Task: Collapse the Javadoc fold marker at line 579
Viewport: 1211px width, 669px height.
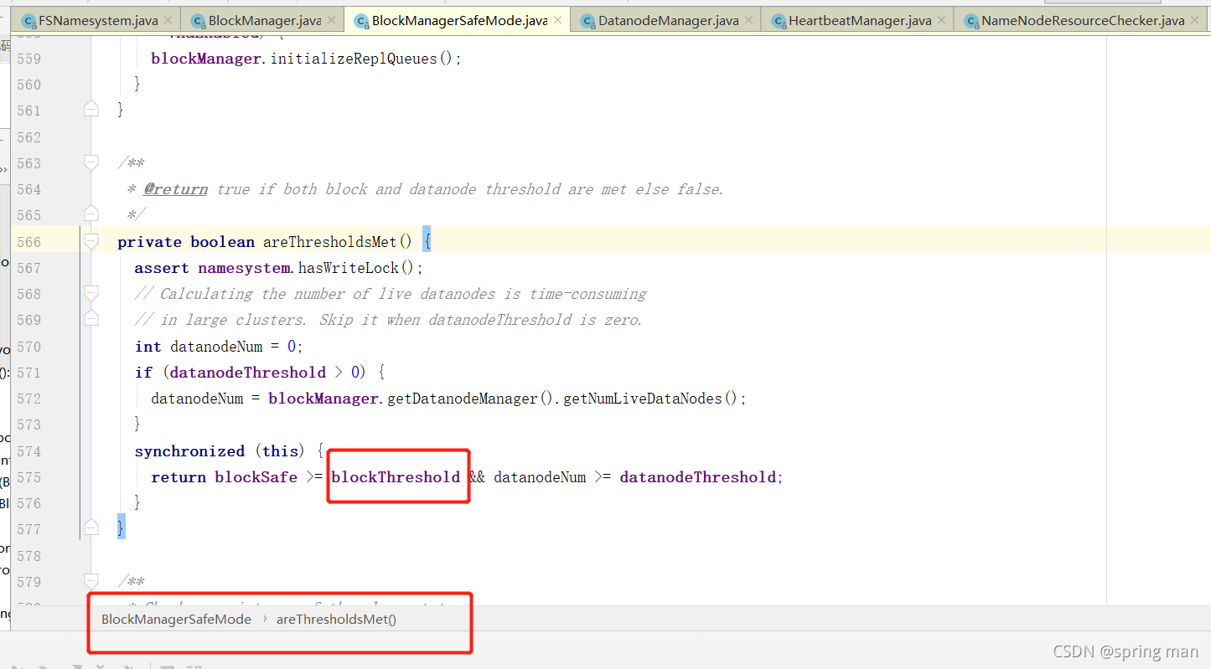Action: (x=91, y=581)
